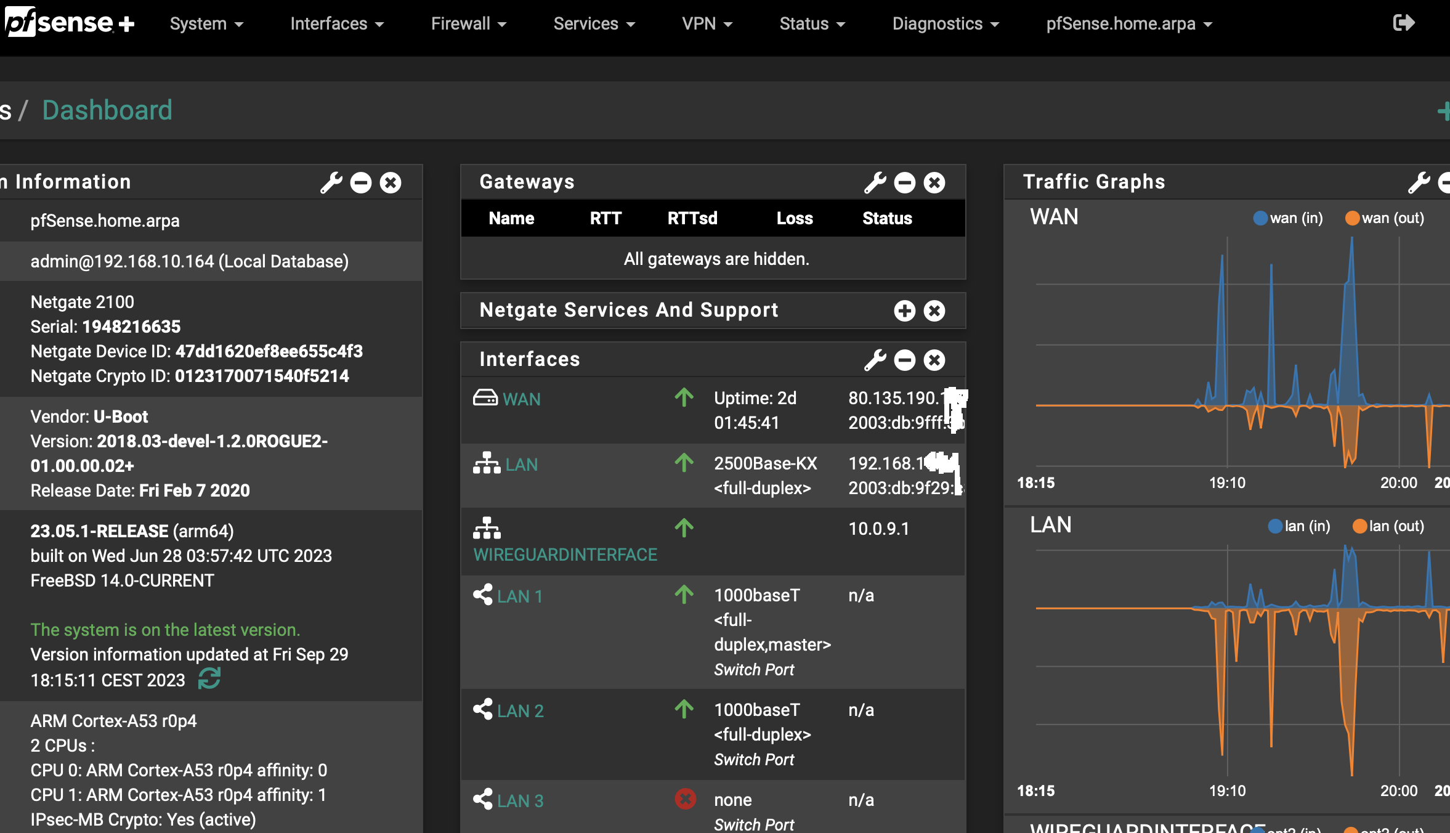Click the LAN green up-arrow status
The height and width of the screenshot is (833, 1450).
click(684, 463)
